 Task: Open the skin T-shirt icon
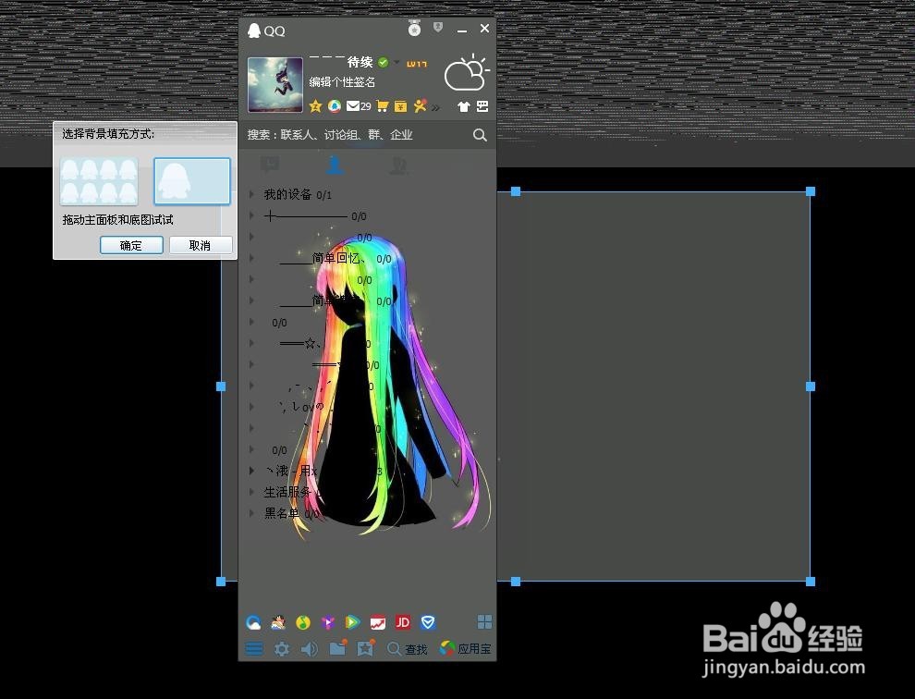[464, 106]
